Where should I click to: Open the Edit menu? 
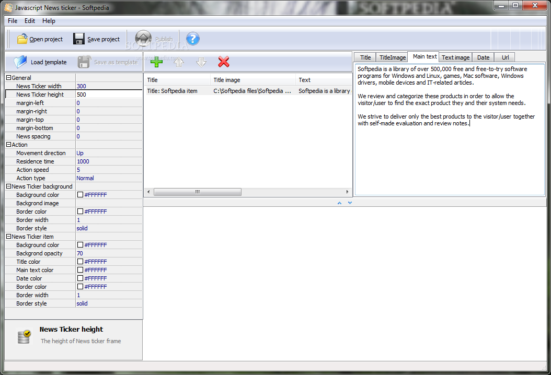[29, 21]
